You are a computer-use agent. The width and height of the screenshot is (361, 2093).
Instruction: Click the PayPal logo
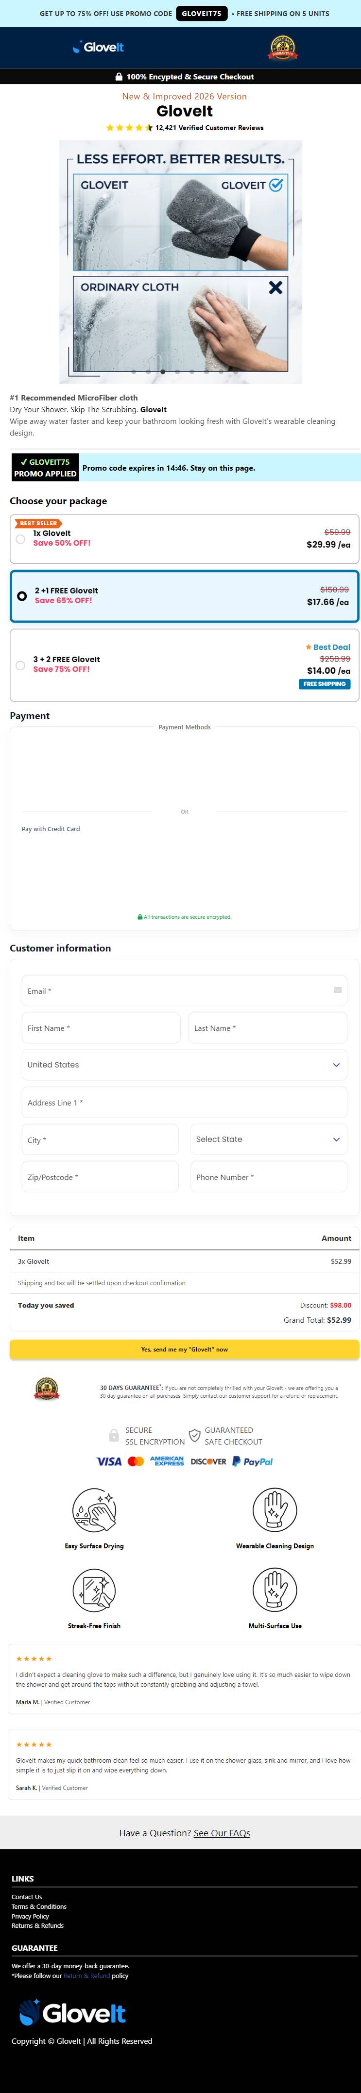253,1461
